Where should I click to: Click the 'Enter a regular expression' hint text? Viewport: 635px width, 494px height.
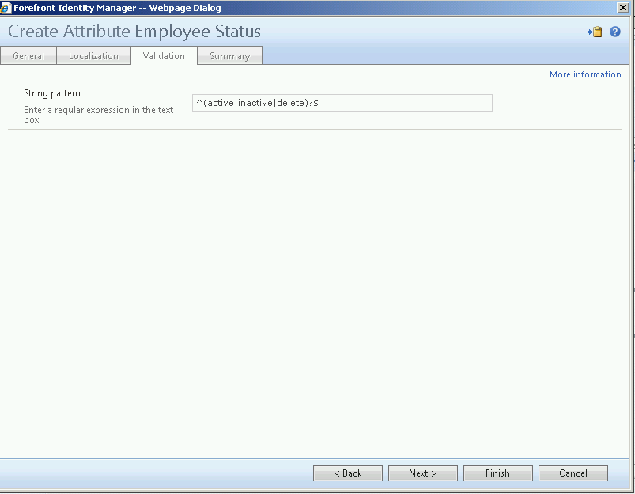pos(98,114)
